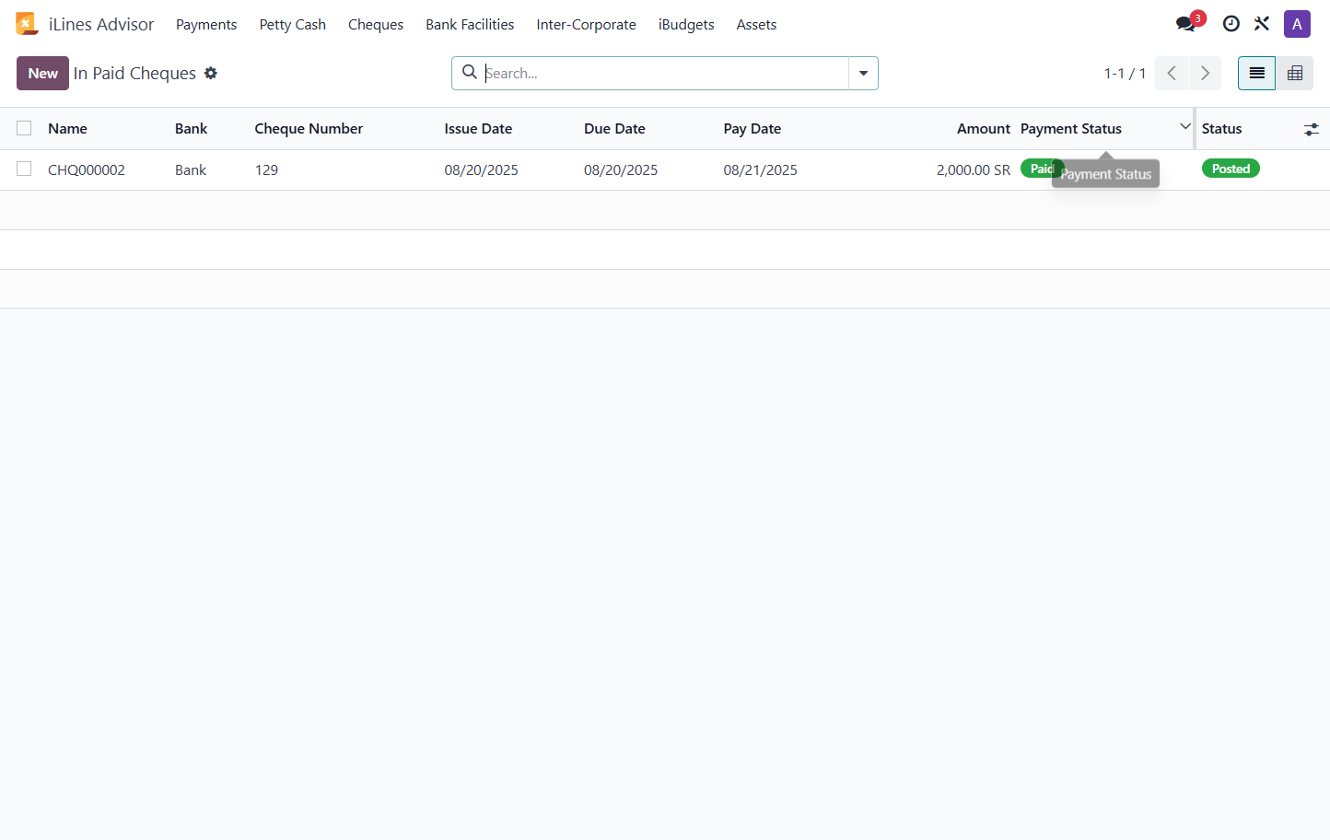Open the user avatar A menu
This screenshot has width=1330, height=840.
1297,24
